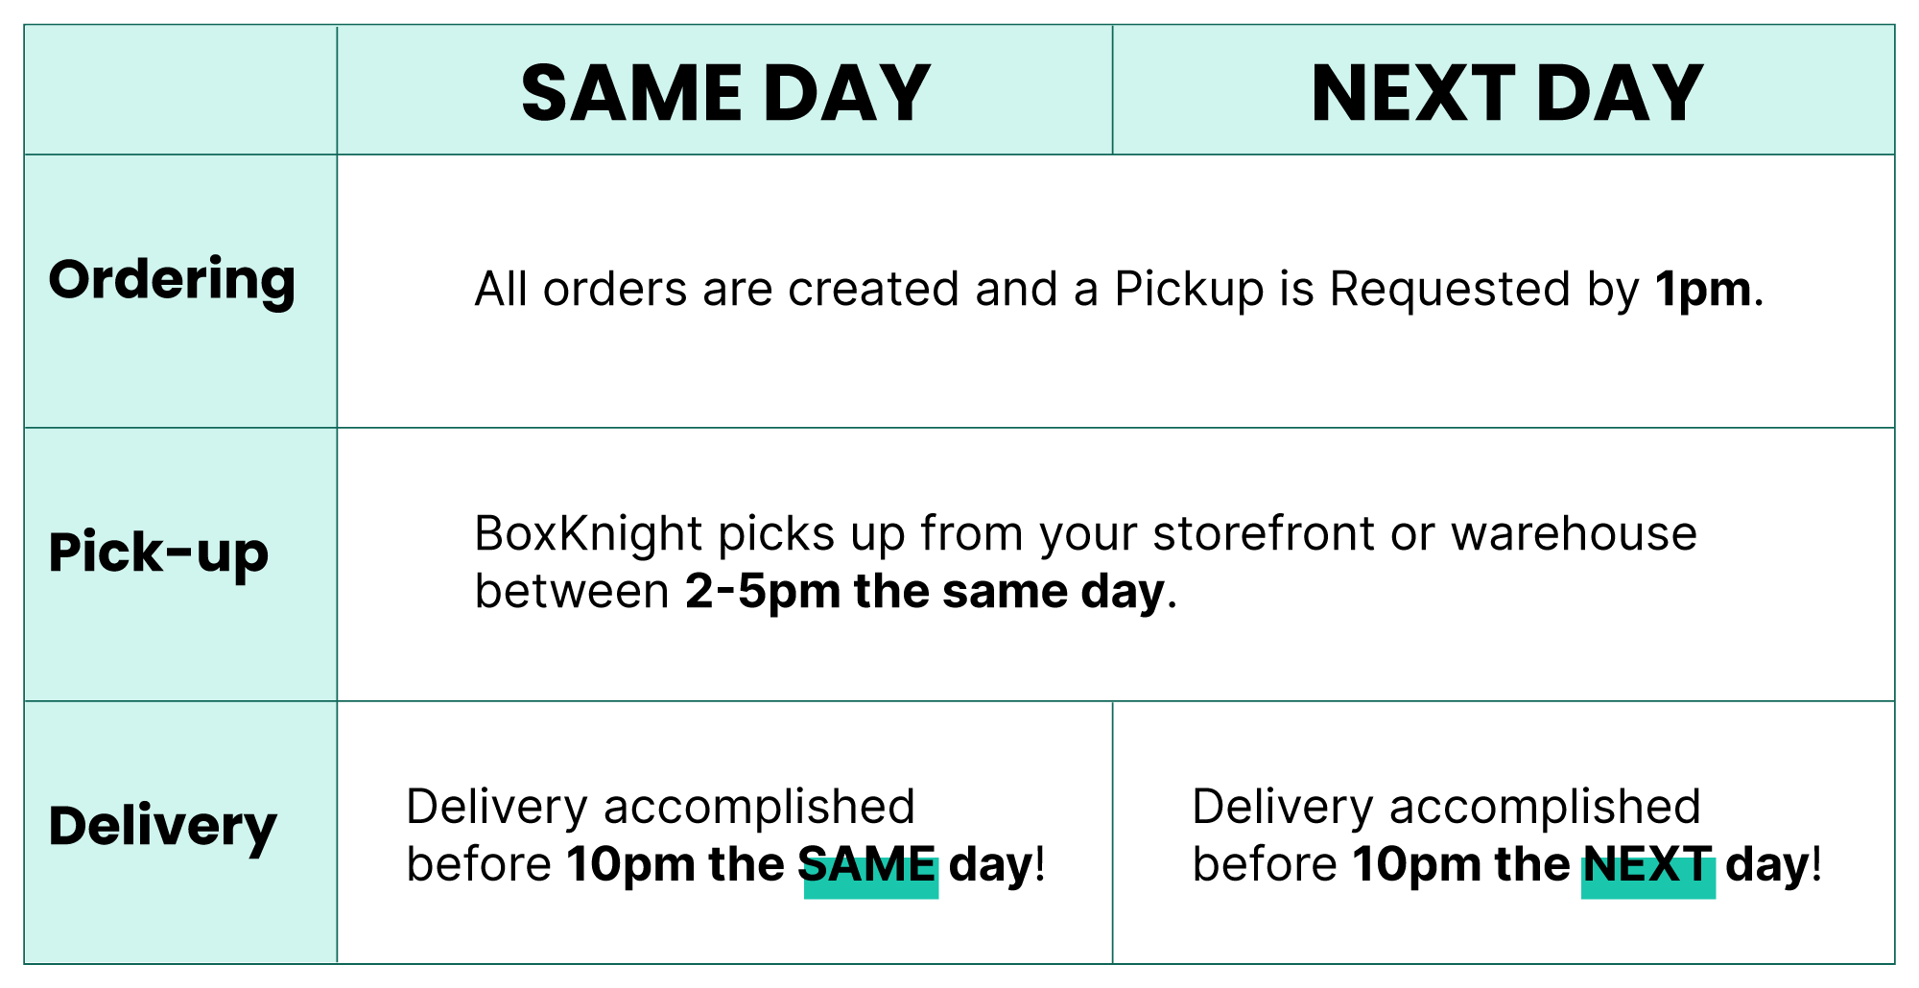Click the NEXT DAY column header

click(1506, 93)
